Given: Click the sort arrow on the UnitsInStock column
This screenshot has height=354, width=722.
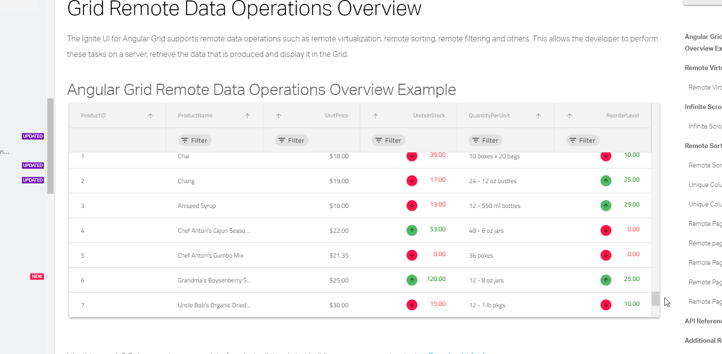Looking at the screenshot, I should pos(375,115).
